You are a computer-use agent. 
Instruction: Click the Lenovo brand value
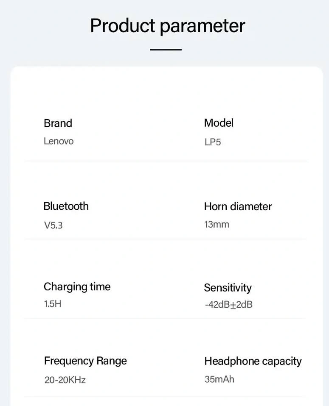point(59,141)
